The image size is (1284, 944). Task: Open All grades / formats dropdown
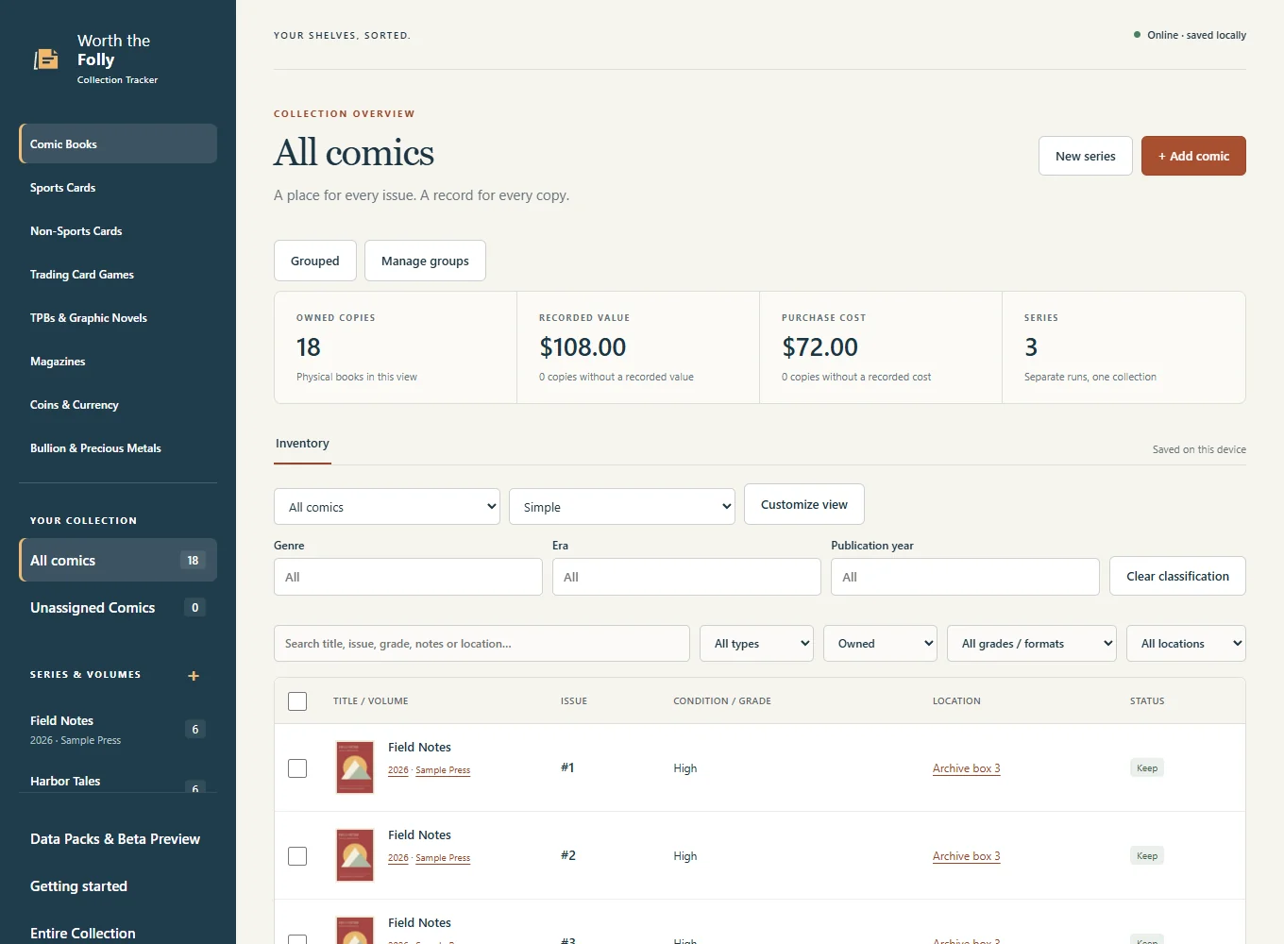tap(1032, 644)
